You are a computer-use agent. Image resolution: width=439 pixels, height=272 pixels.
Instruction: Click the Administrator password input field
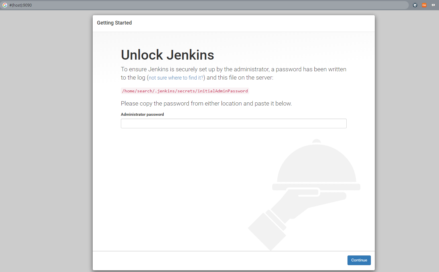(233, 123)
